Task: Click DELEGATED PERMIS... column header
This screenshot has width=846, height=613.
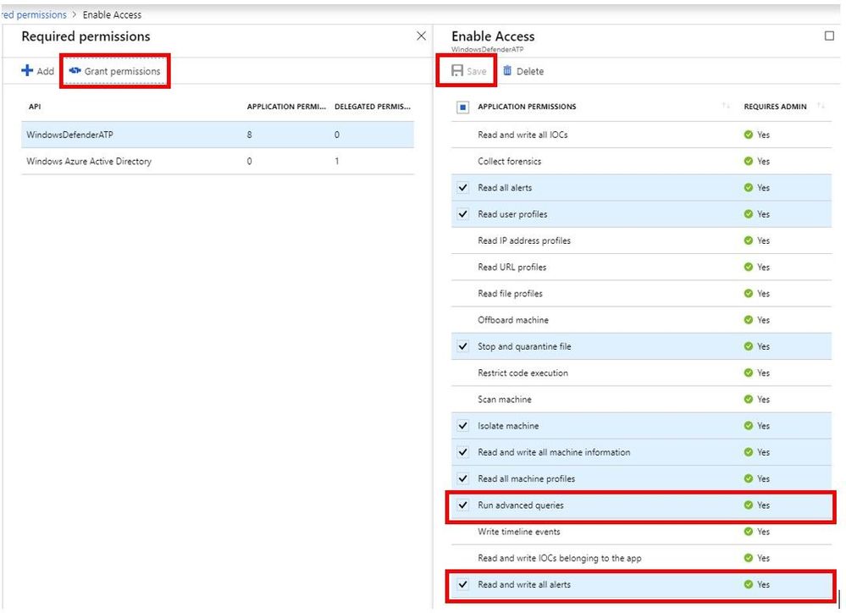Action: tap(373, 107)
